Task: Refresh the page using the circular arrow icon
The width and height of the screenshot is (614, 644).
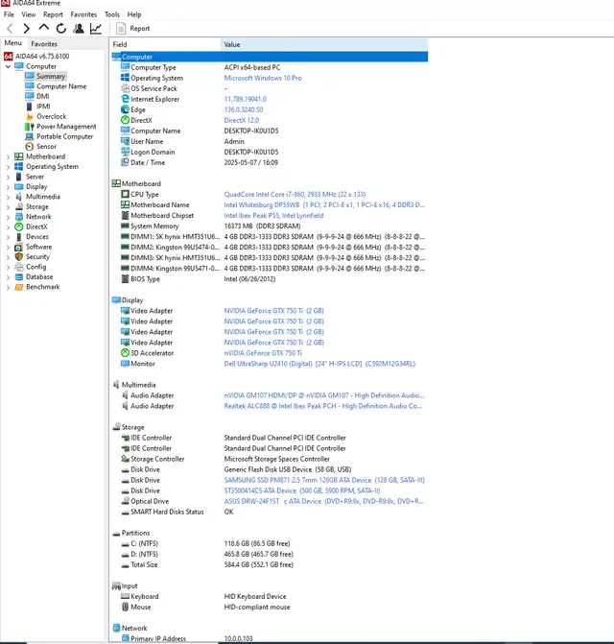Action: (61, 29)
